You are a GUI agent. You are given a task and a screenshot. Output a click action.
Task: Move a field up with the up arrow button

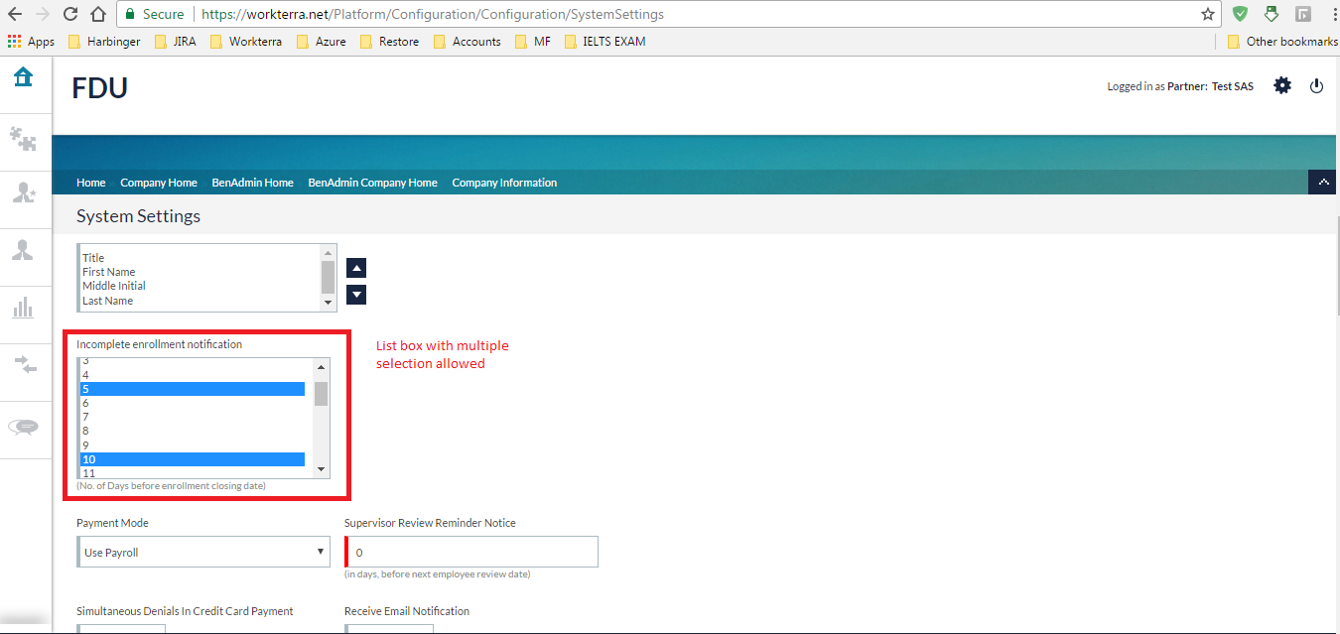click(355, 267)
